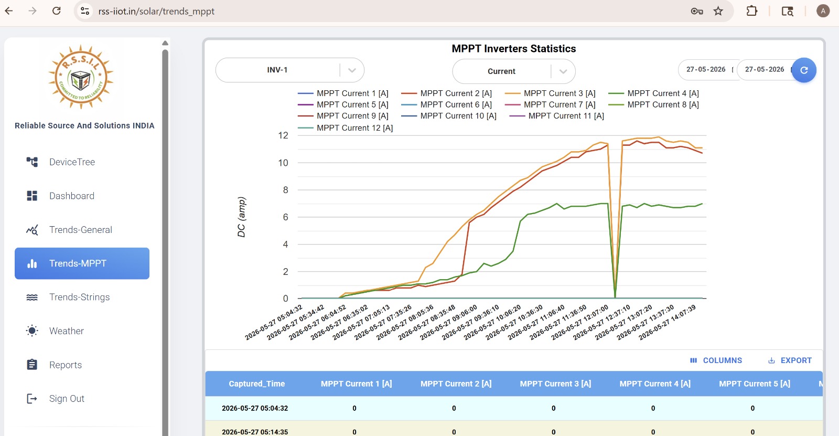The image size is (839, 436).
Task: Open the start date 27-05-2026 picker
Action: pos(707,70)
